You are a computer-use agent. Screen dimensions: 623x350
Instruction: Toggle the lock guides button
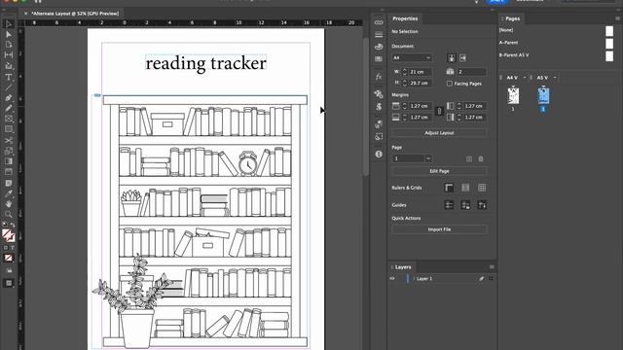(465, 205)
